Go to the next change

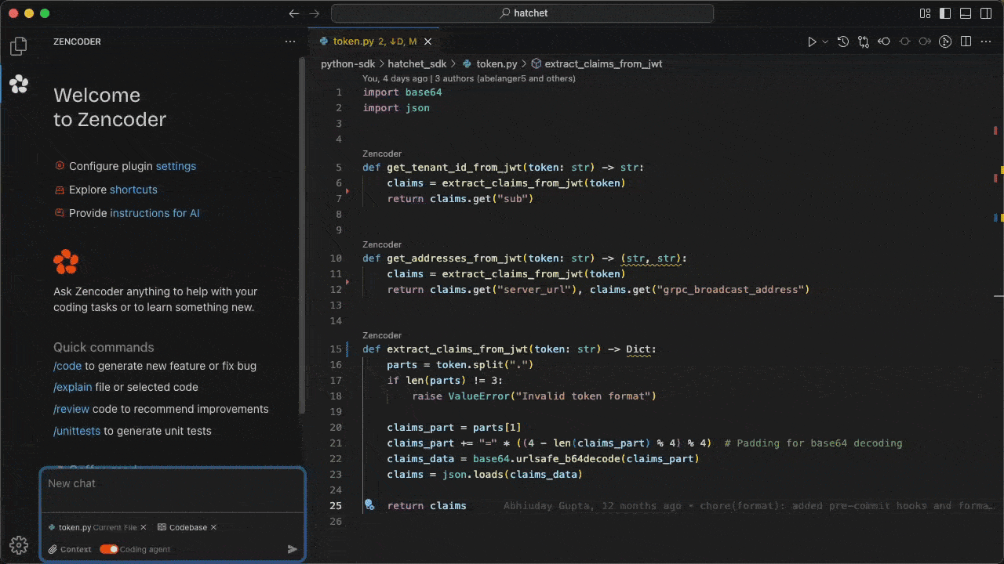925,42
